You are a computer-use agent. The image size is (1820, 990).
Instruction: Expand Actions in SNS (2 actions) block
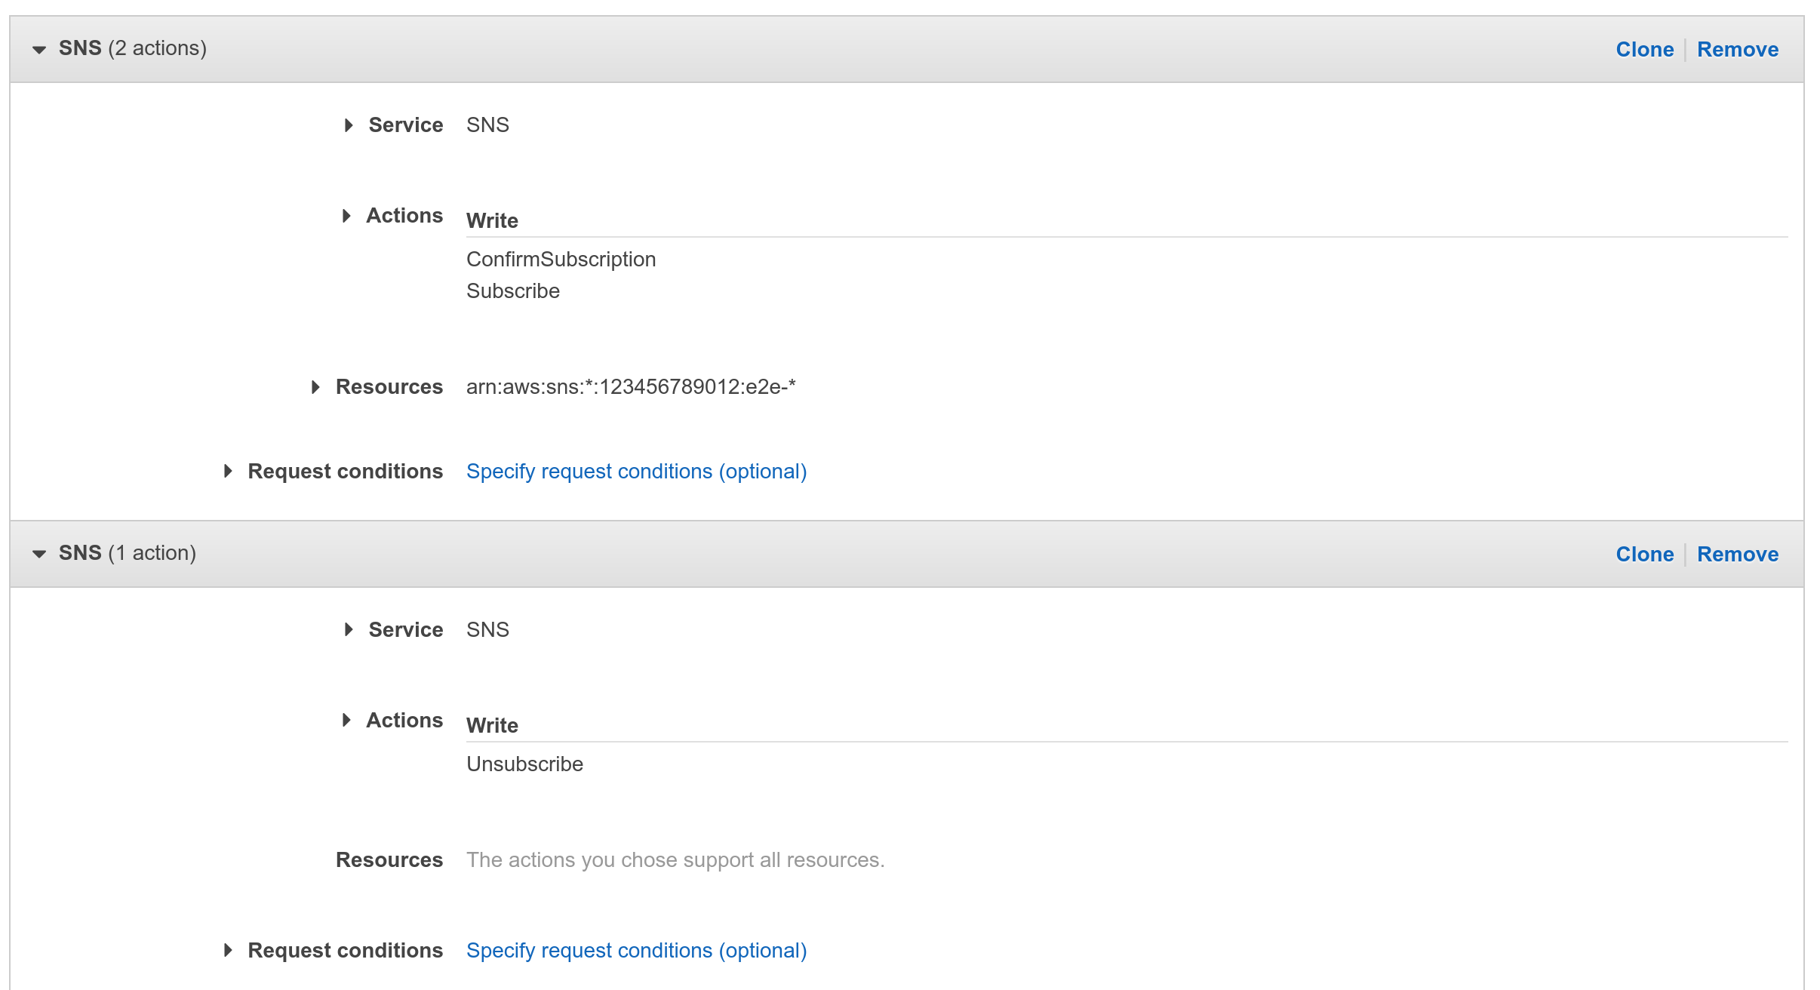(x=346, y=216)
